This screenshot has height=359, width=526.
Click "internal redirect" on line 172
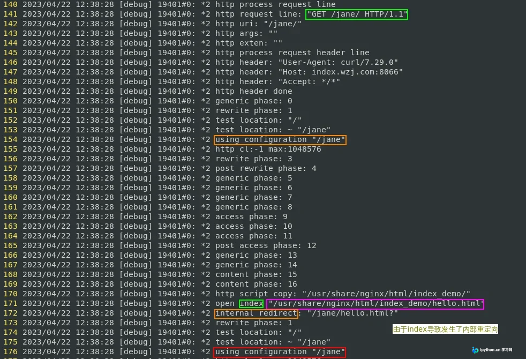pyautogui.click(x=256, y=313)
